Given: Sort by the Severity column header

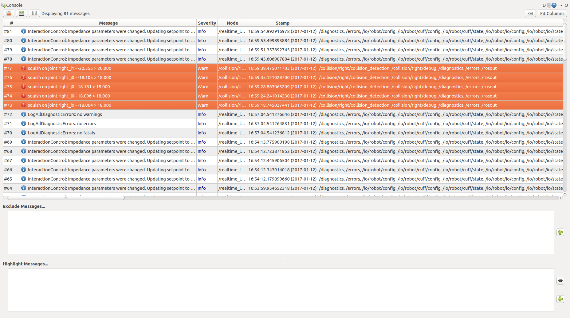Looking at the screenshot, I should tap(207, 23).
